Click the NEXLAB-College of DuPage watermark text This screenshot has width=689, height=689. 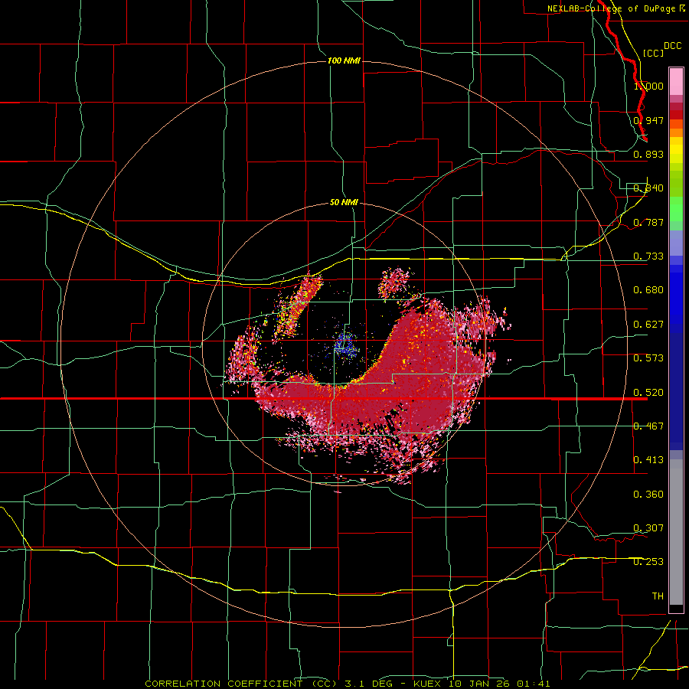pyautogui.click(x=616, y=8)
